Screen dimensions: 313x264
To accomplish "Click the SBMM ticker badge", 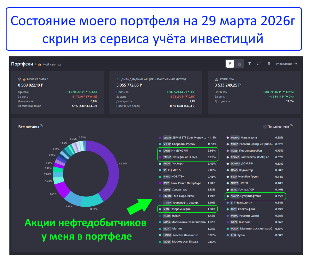I will pyautogui.click(x=167, y=138).
